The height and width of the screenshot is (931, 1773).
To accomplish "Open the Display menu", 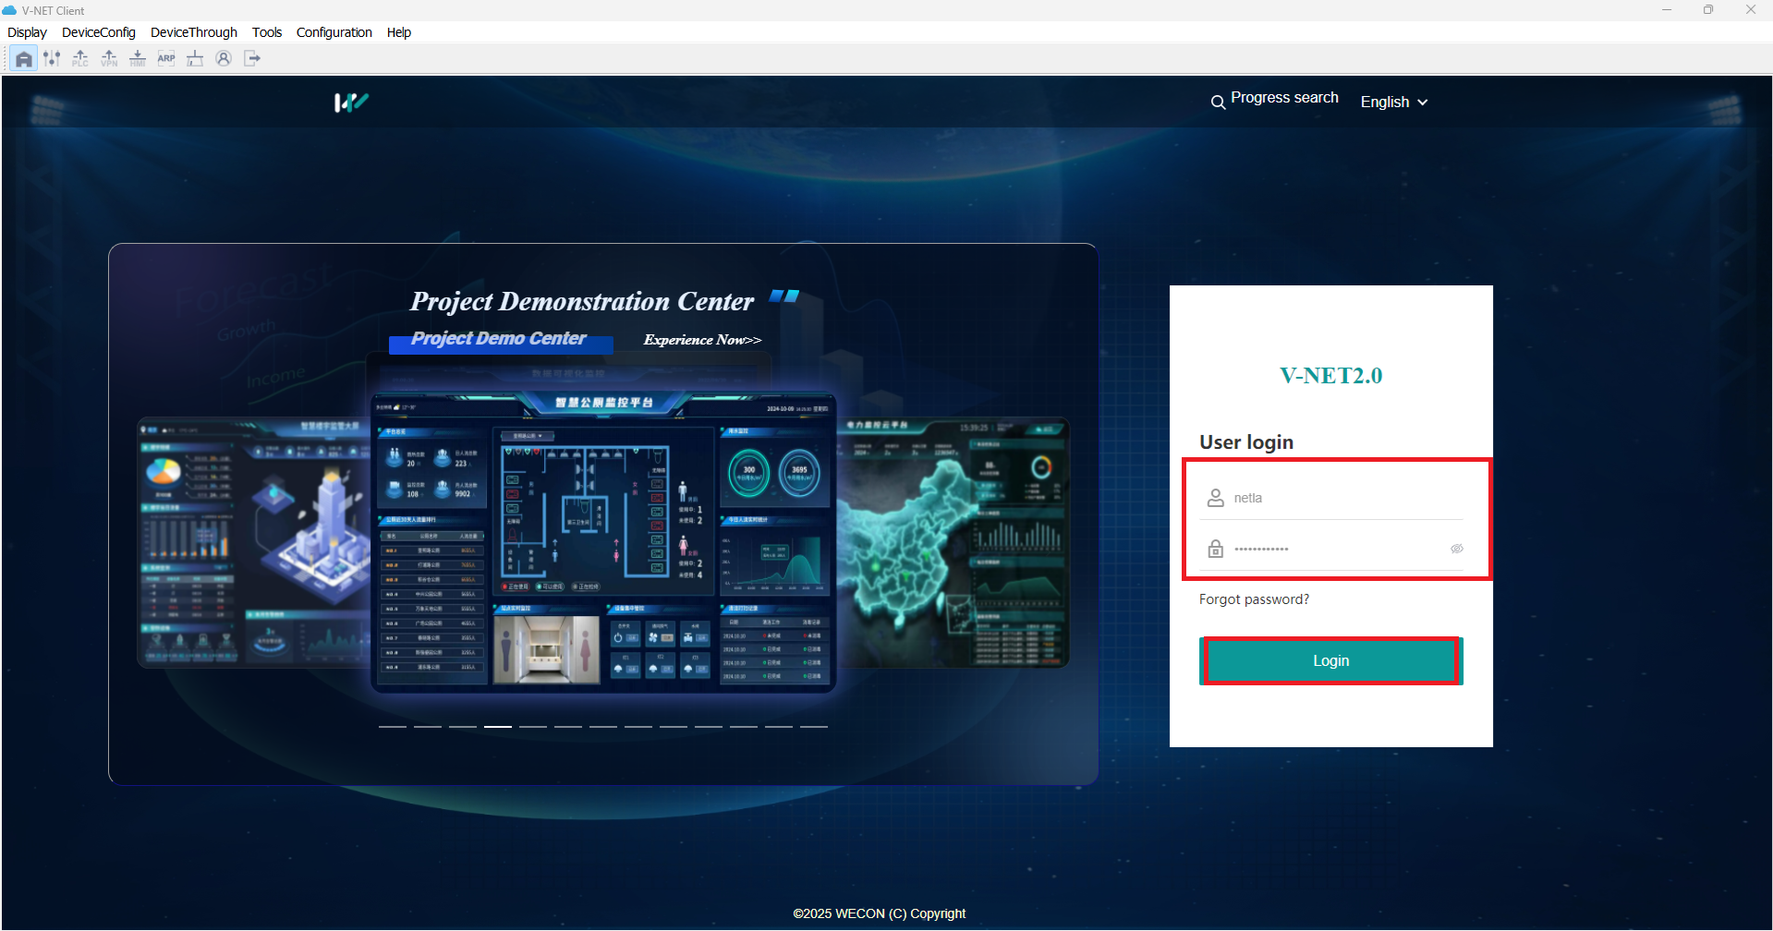I will coord(26,31).
